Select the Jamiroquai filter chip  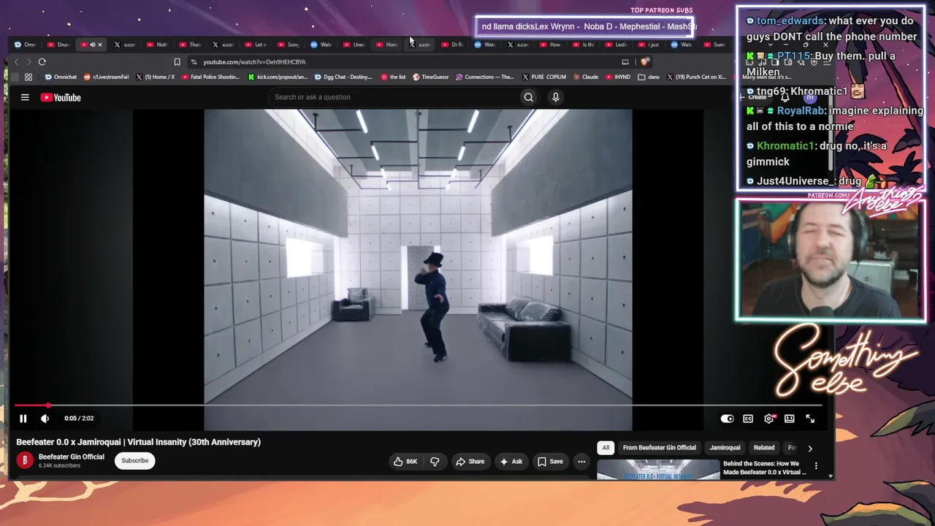(x=725, y=448)
